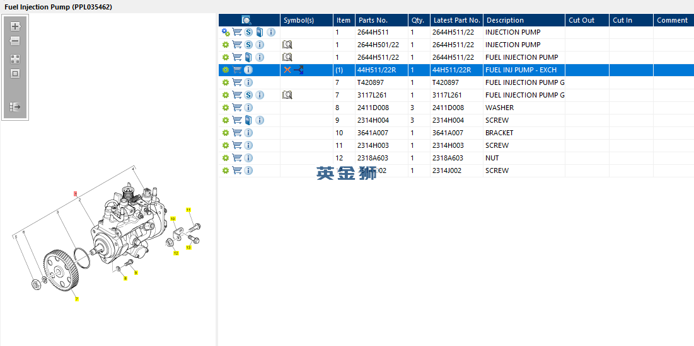Show info for part 44H511/22R
The image size is (694, 346).
point(248,70)
